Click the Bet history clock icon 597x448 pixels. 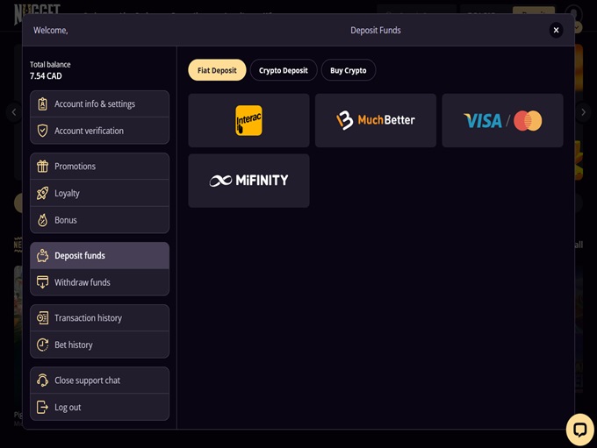coord(42,345)
